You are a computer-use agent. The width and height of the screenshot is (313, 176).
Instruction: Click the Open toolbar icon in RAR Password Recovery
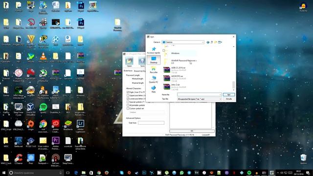point(129,62)
